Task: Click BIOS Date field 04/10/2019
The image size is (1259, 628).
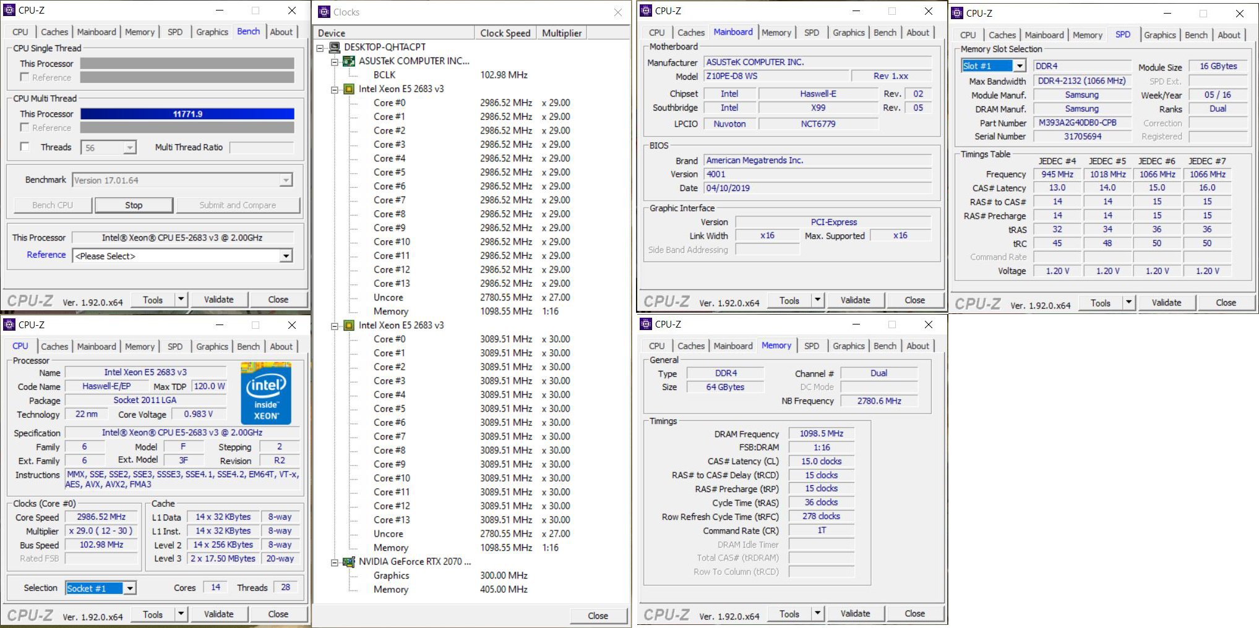Action: click(x=817, y=188)
